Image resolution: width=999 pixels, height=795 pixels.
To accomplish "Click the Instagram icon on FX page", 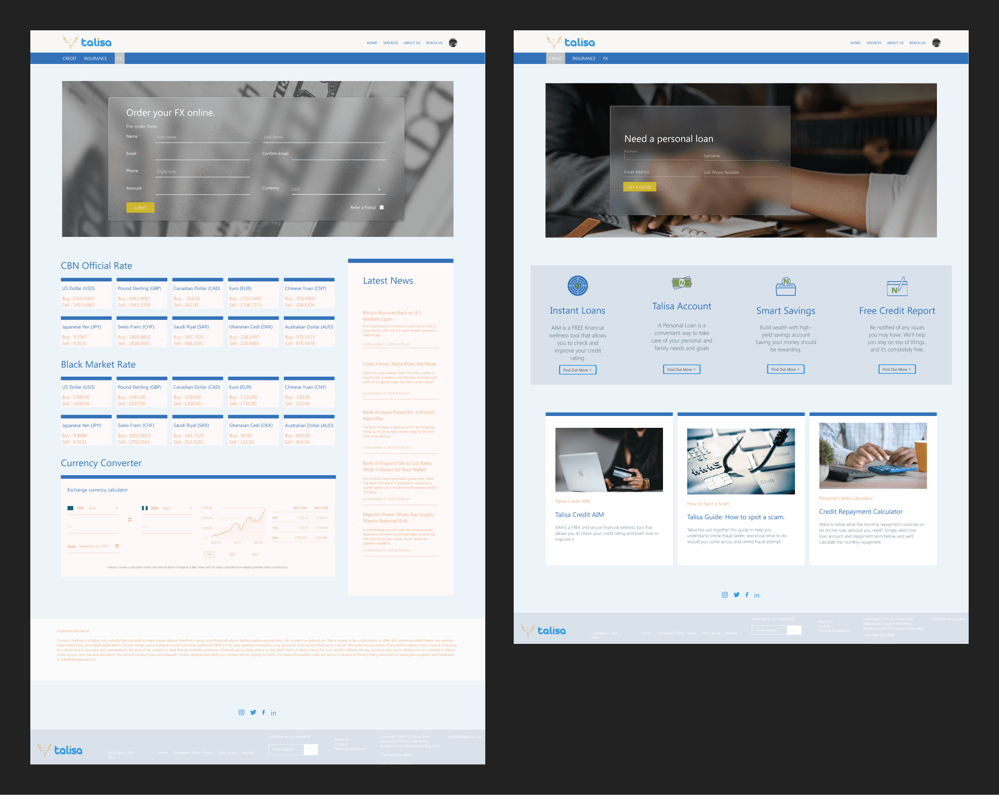I will 241,713.
